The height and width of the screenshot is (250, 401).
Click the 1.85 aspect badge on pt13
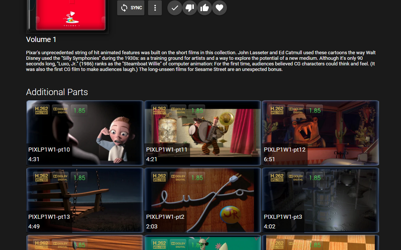(79, 178)
